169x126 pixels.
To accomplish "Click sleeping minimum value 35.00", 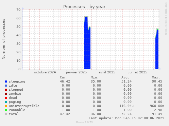I will tap(96, 82).
